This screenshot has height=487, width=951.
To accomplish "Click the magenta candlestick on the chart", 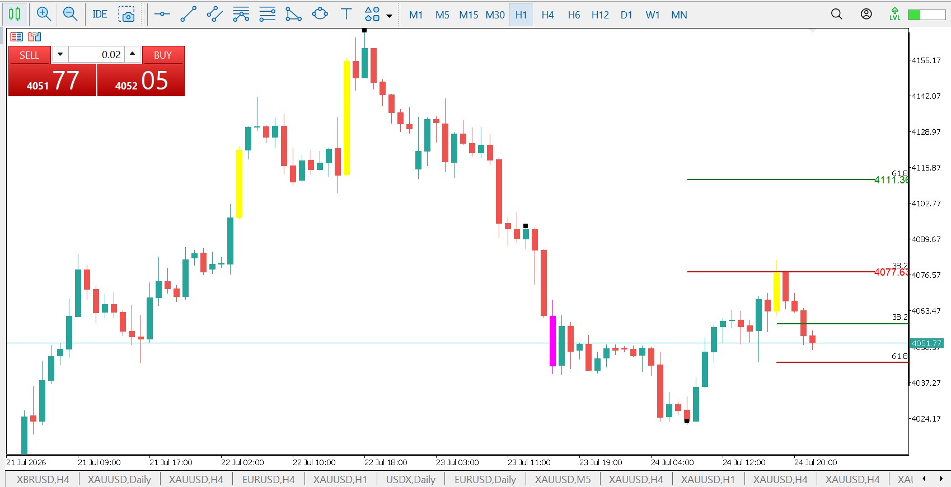I will pyautogui.click(x=553, y=341).
